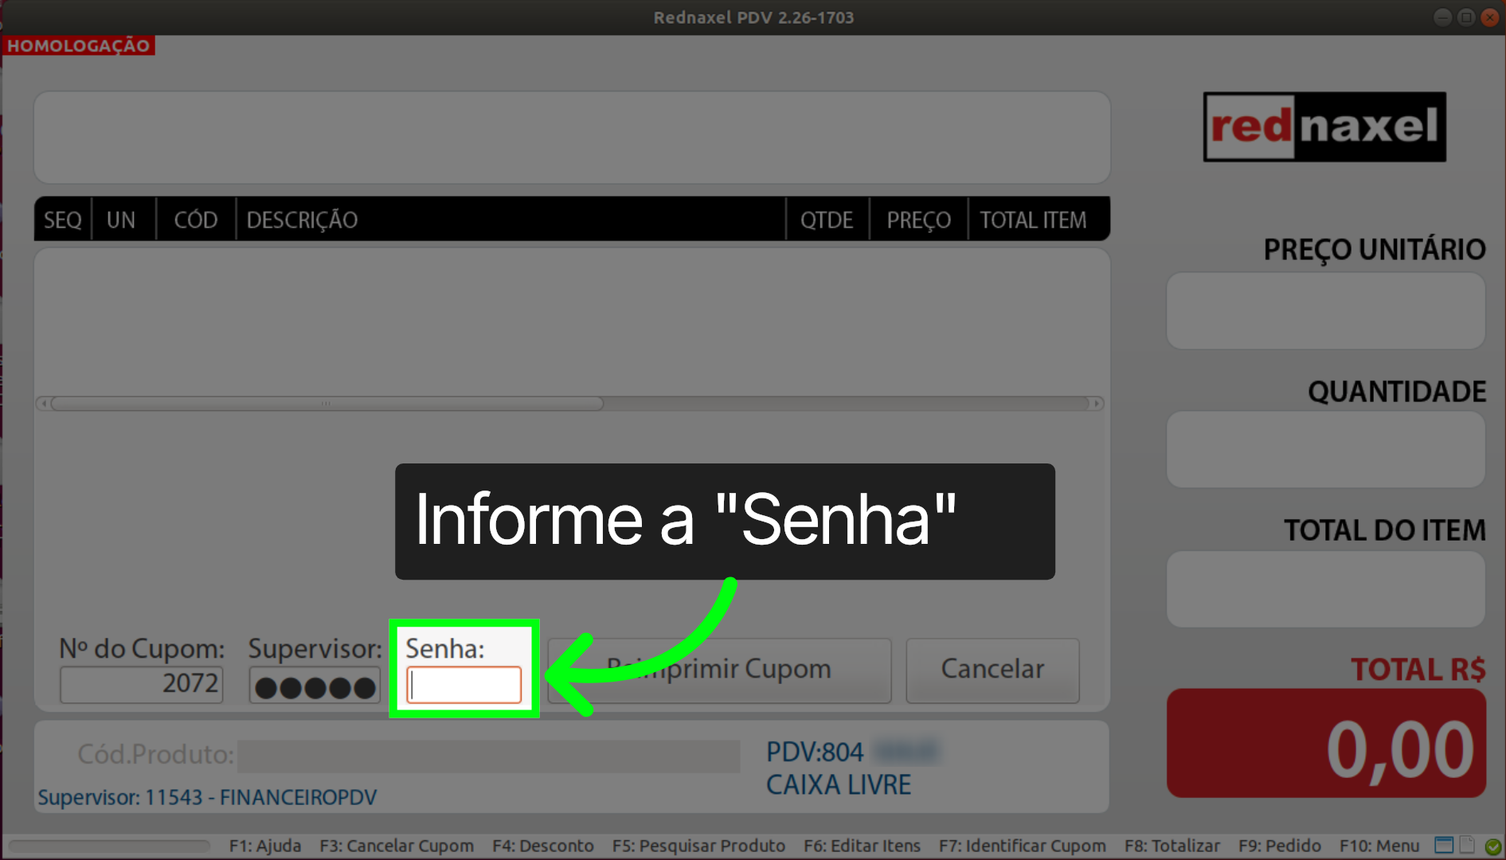
Task: Activate F4: Desconto
Action: (542, 846)
